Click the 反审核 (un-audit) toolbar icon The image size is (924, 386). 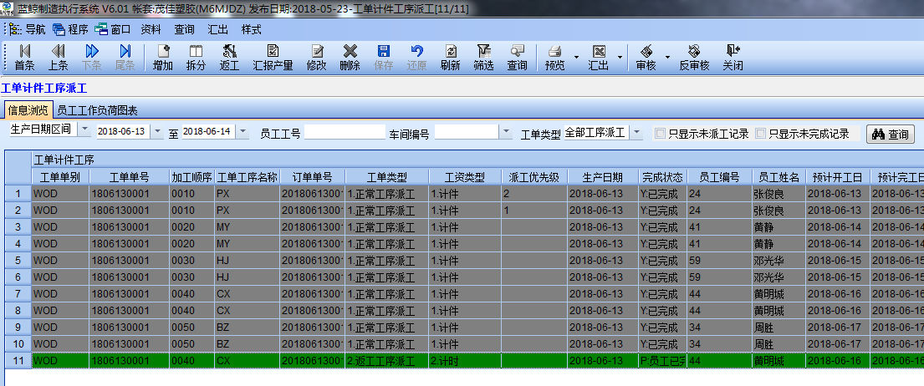(693, 57)
